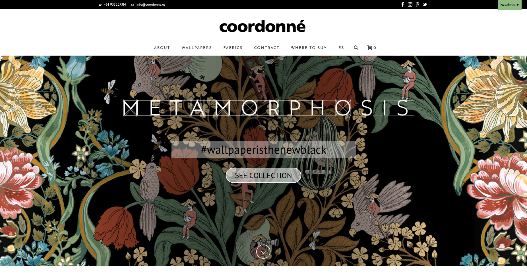
Task: Open the Wallpapers menu
Action: [197, 48]
